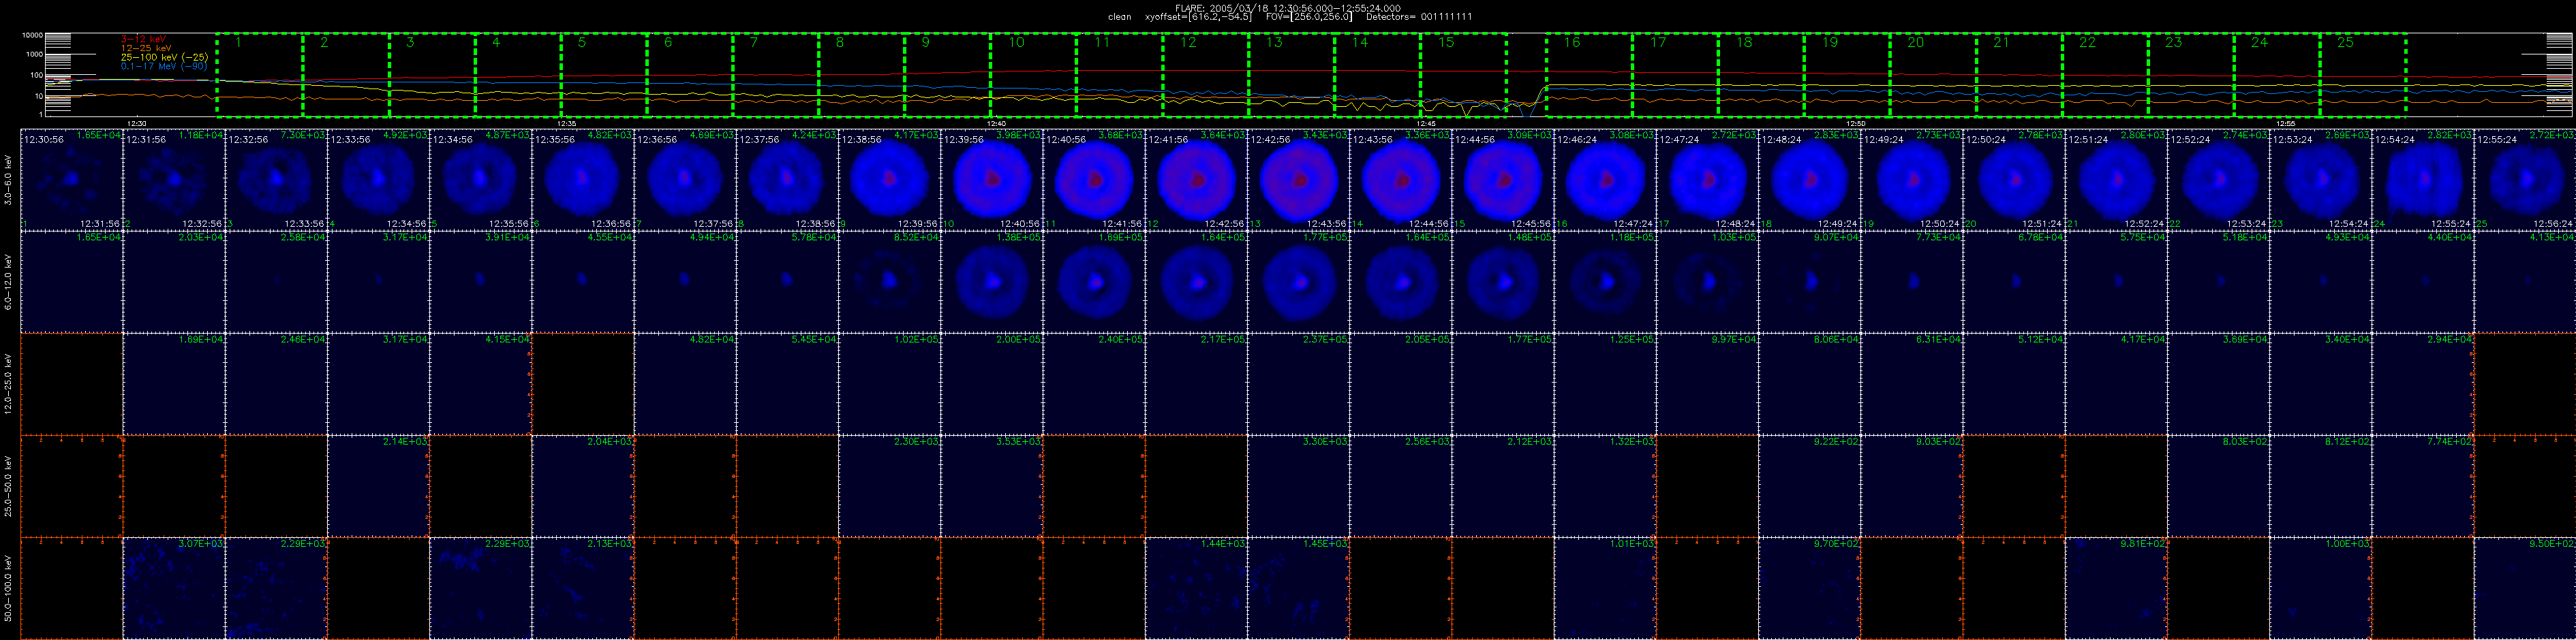Click the 0.1-17 MeV (-90) legend entry
This screenshot has width=2576, height=640.
click(x=164, y=66)
